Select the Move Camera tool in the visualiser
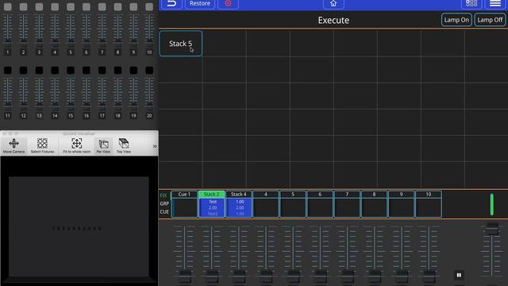This screenshot has height=286, width=508. click(14, 145)
